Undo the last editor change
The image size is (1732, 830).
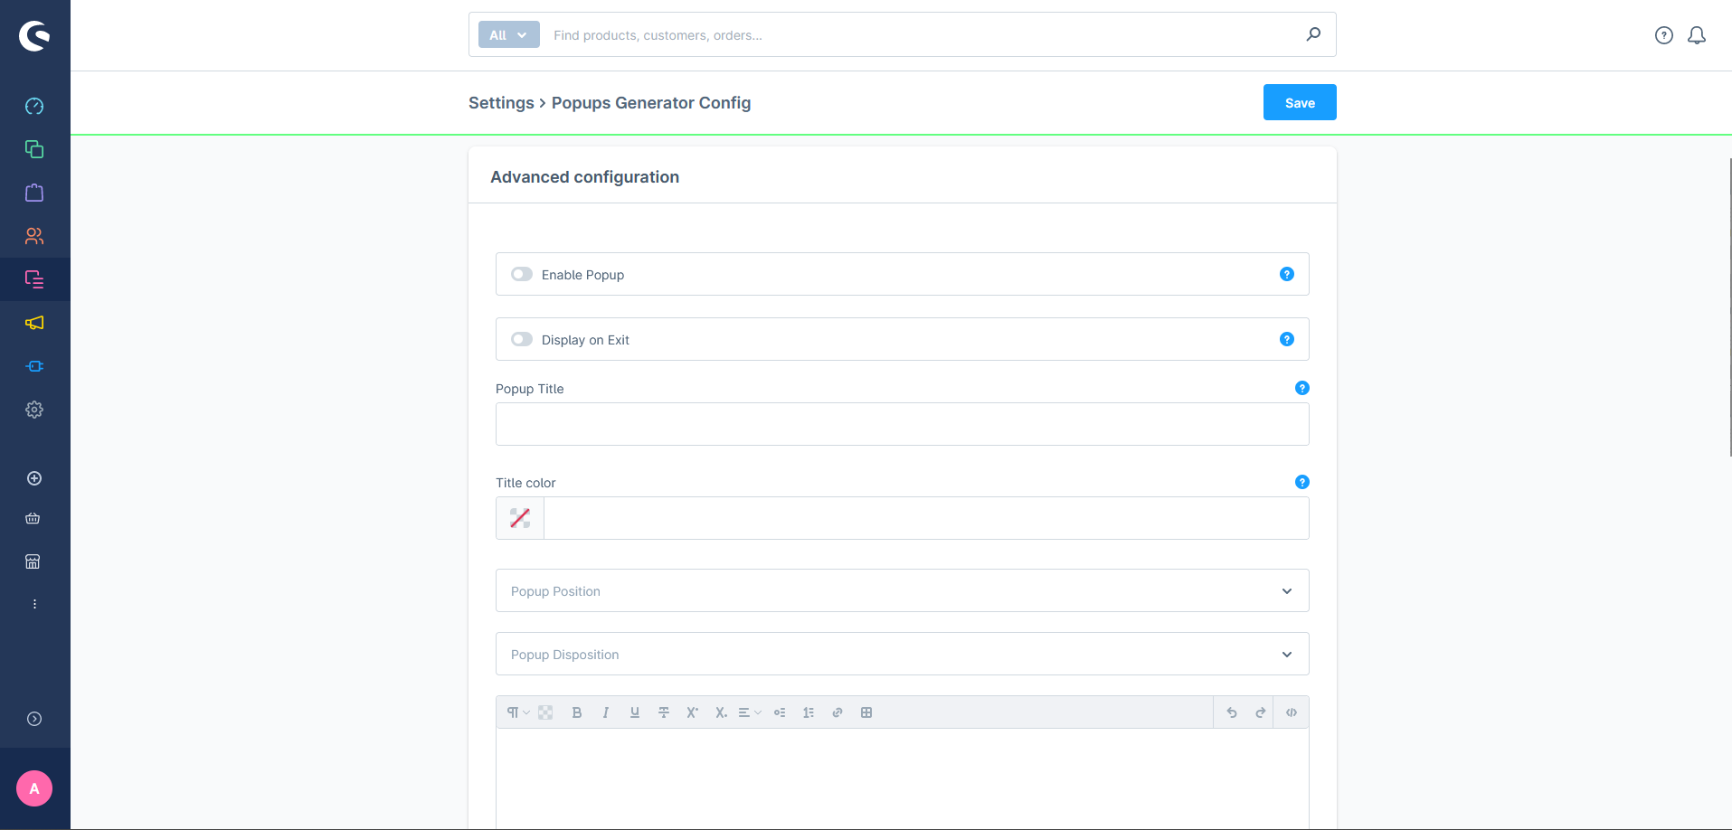tap(1232, 712)
